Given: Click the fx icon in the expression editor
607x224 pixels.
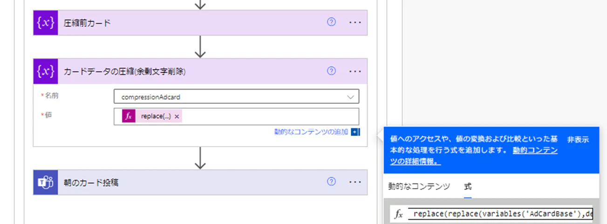Looking at the screenshot, I should coord(398,214).
